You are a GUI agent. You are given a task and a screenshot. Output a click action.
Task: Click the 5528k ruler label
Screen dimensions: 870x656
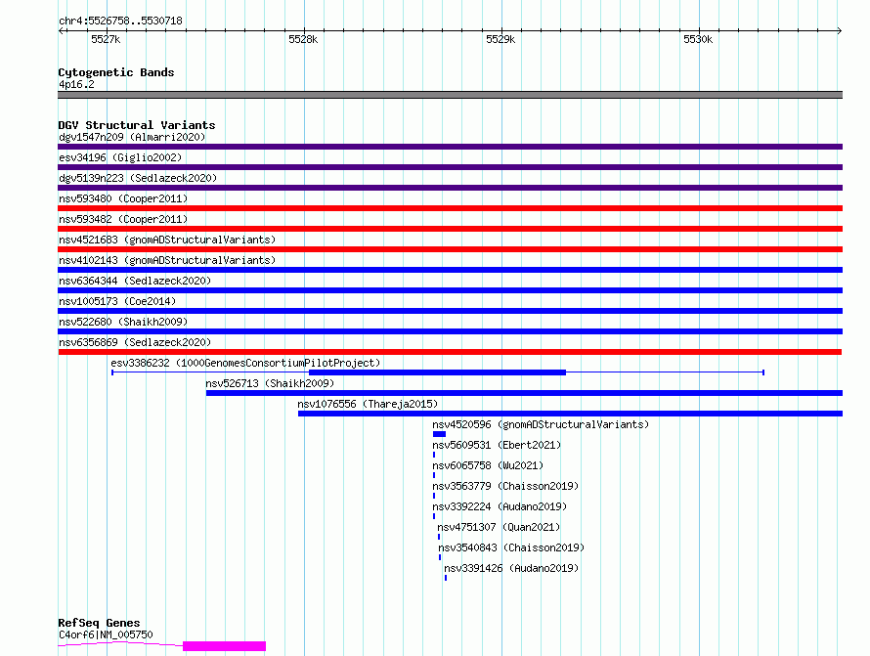[303, 39]
